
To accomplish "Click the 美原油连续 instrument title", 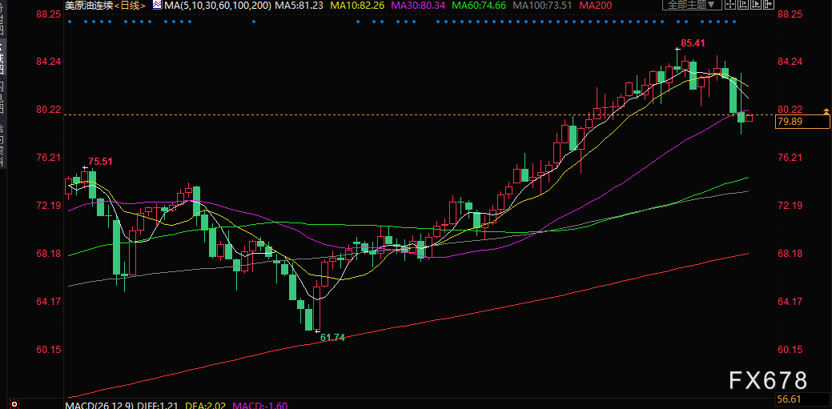I will [89, 6].
